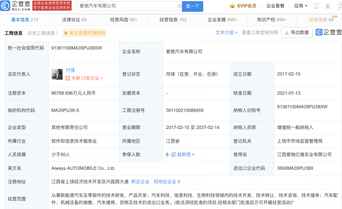The width and height of the screenshot is (342, 209).
Task: Select former name 江西爱驰亿维实业有限公司
Action: [304, 155]
